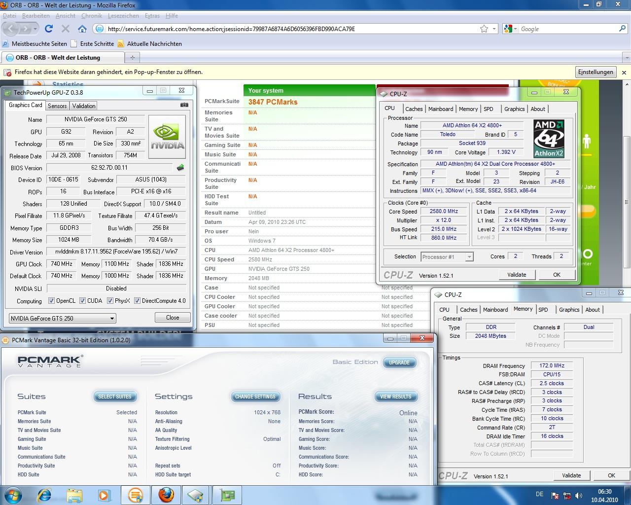Open SPD tab in lower CPU-Z window
631x505 pixels.
(x=543, y=310)
